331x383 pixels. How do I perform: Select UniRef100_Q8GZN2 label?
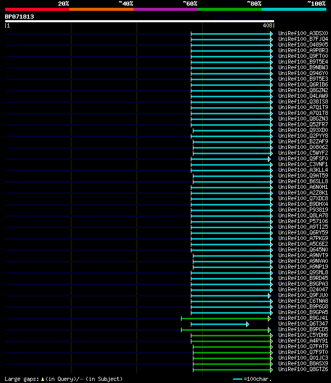point(303,91)
